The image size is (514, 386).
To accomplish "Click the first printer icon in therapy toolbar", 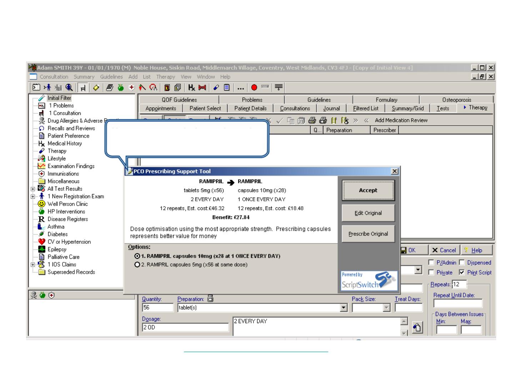I will [312, 120].
